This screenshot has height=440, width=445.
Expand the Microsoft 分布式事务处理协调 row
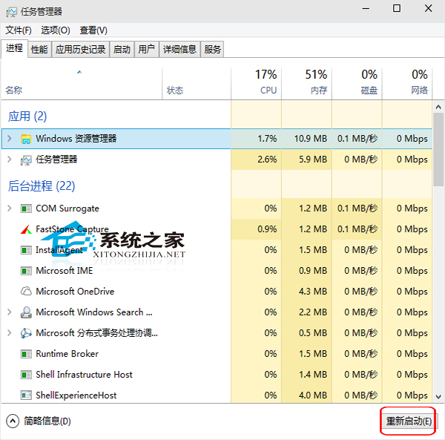[x=10, y=333]
